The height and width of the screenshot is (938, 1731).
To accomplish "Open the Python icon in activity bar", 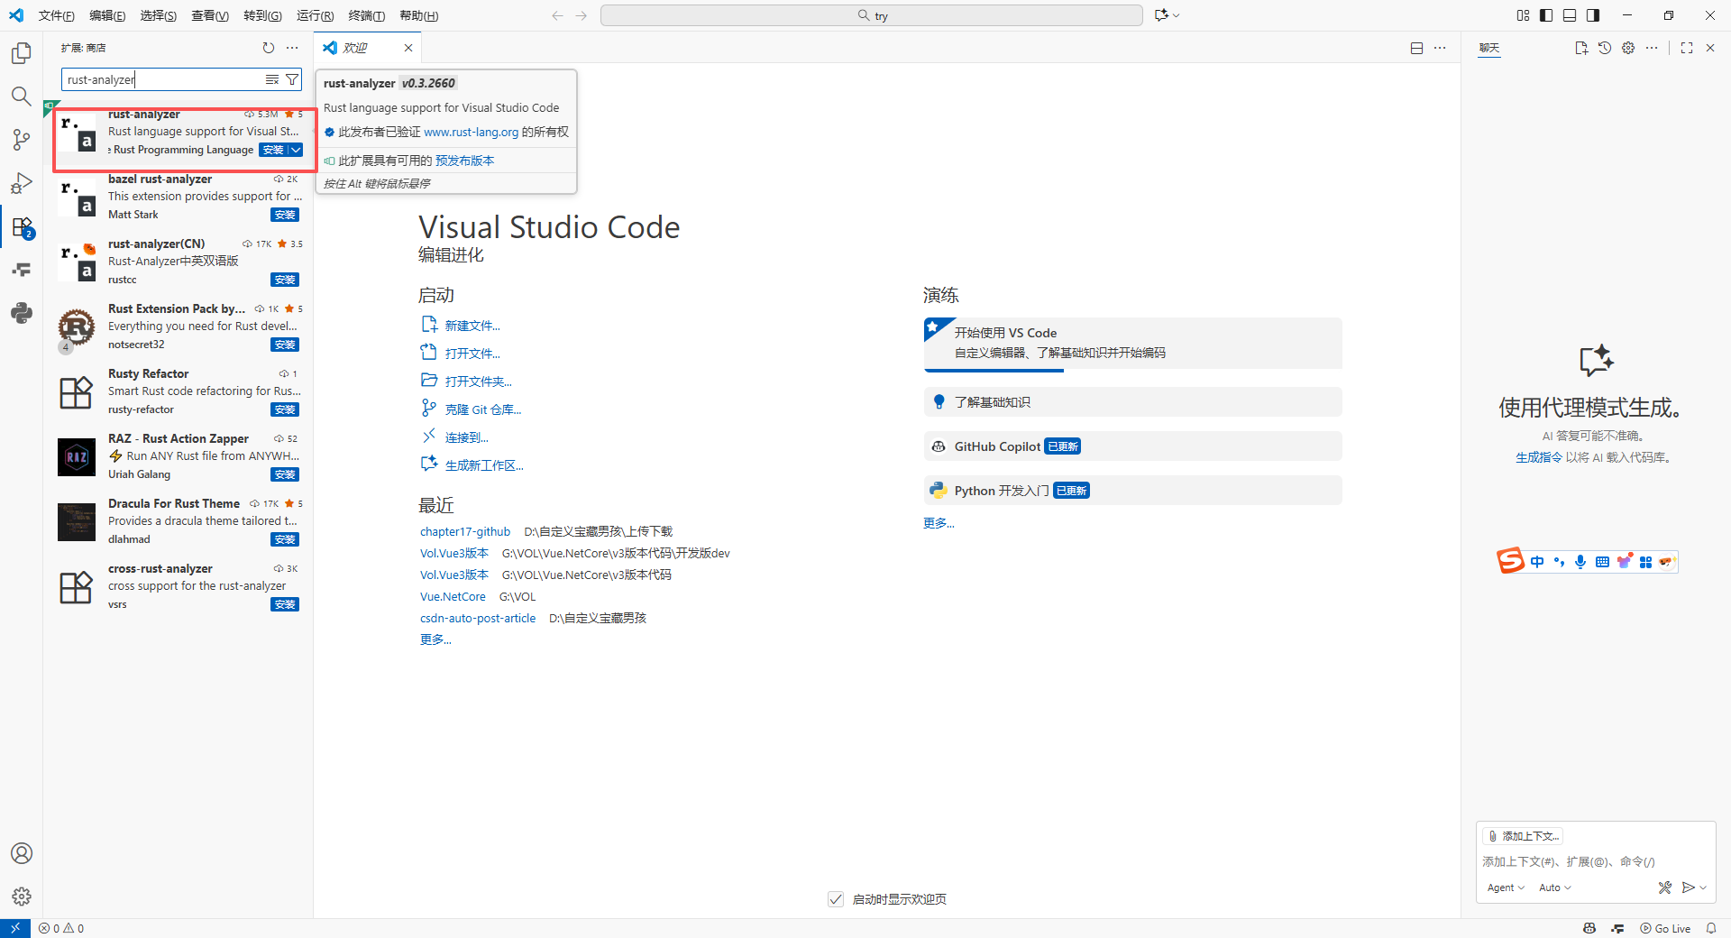I will [22, 313].
